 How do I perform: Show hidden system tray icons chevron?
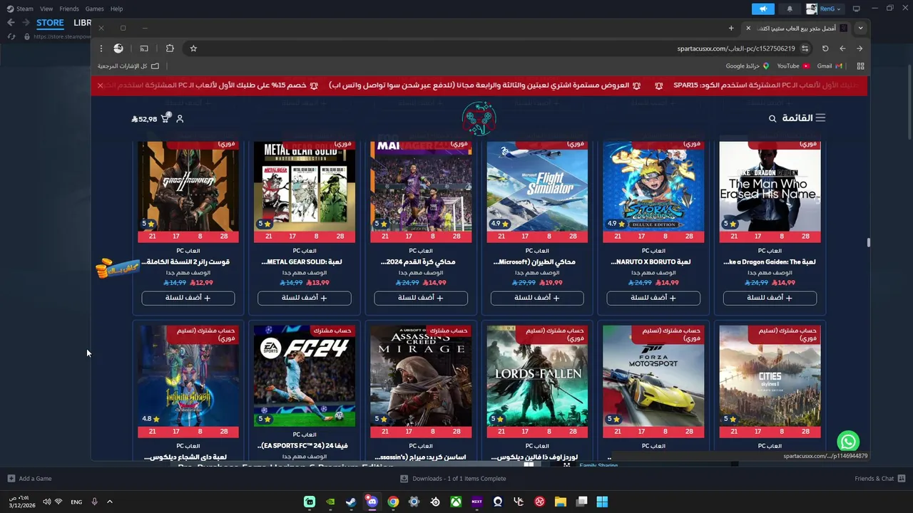click(109, 502)
